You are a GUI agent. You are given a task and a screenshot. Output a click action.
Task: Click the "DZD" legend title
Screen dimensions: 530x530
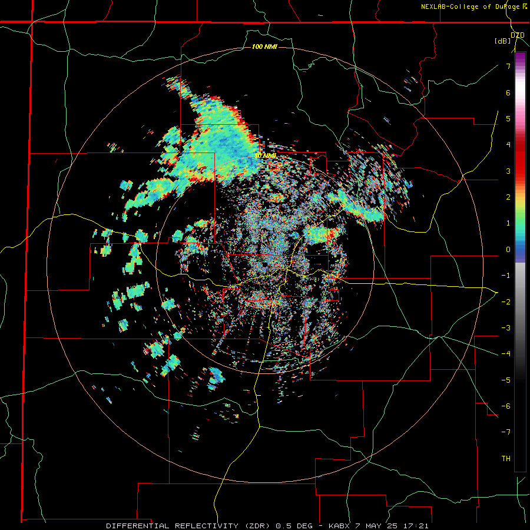[x=518, y=35]
